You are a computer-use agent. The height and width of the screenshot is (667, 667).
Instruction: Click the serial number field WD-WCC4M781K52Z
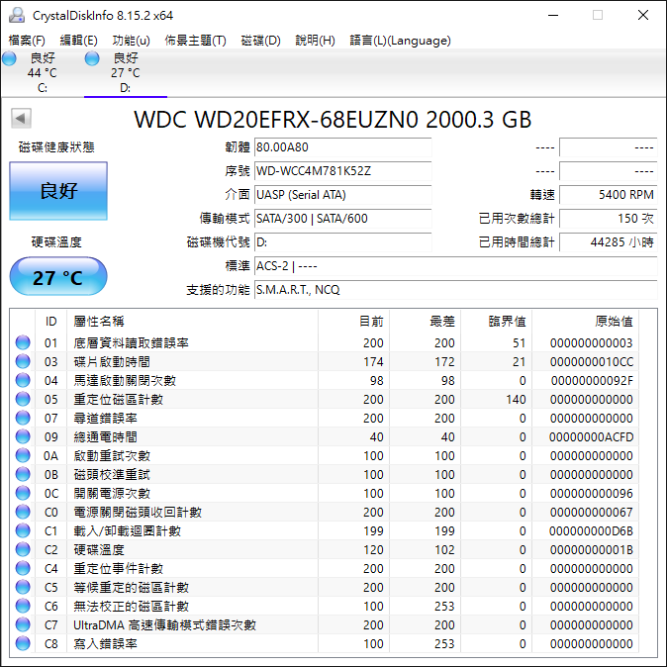click(x=342, y=171)
